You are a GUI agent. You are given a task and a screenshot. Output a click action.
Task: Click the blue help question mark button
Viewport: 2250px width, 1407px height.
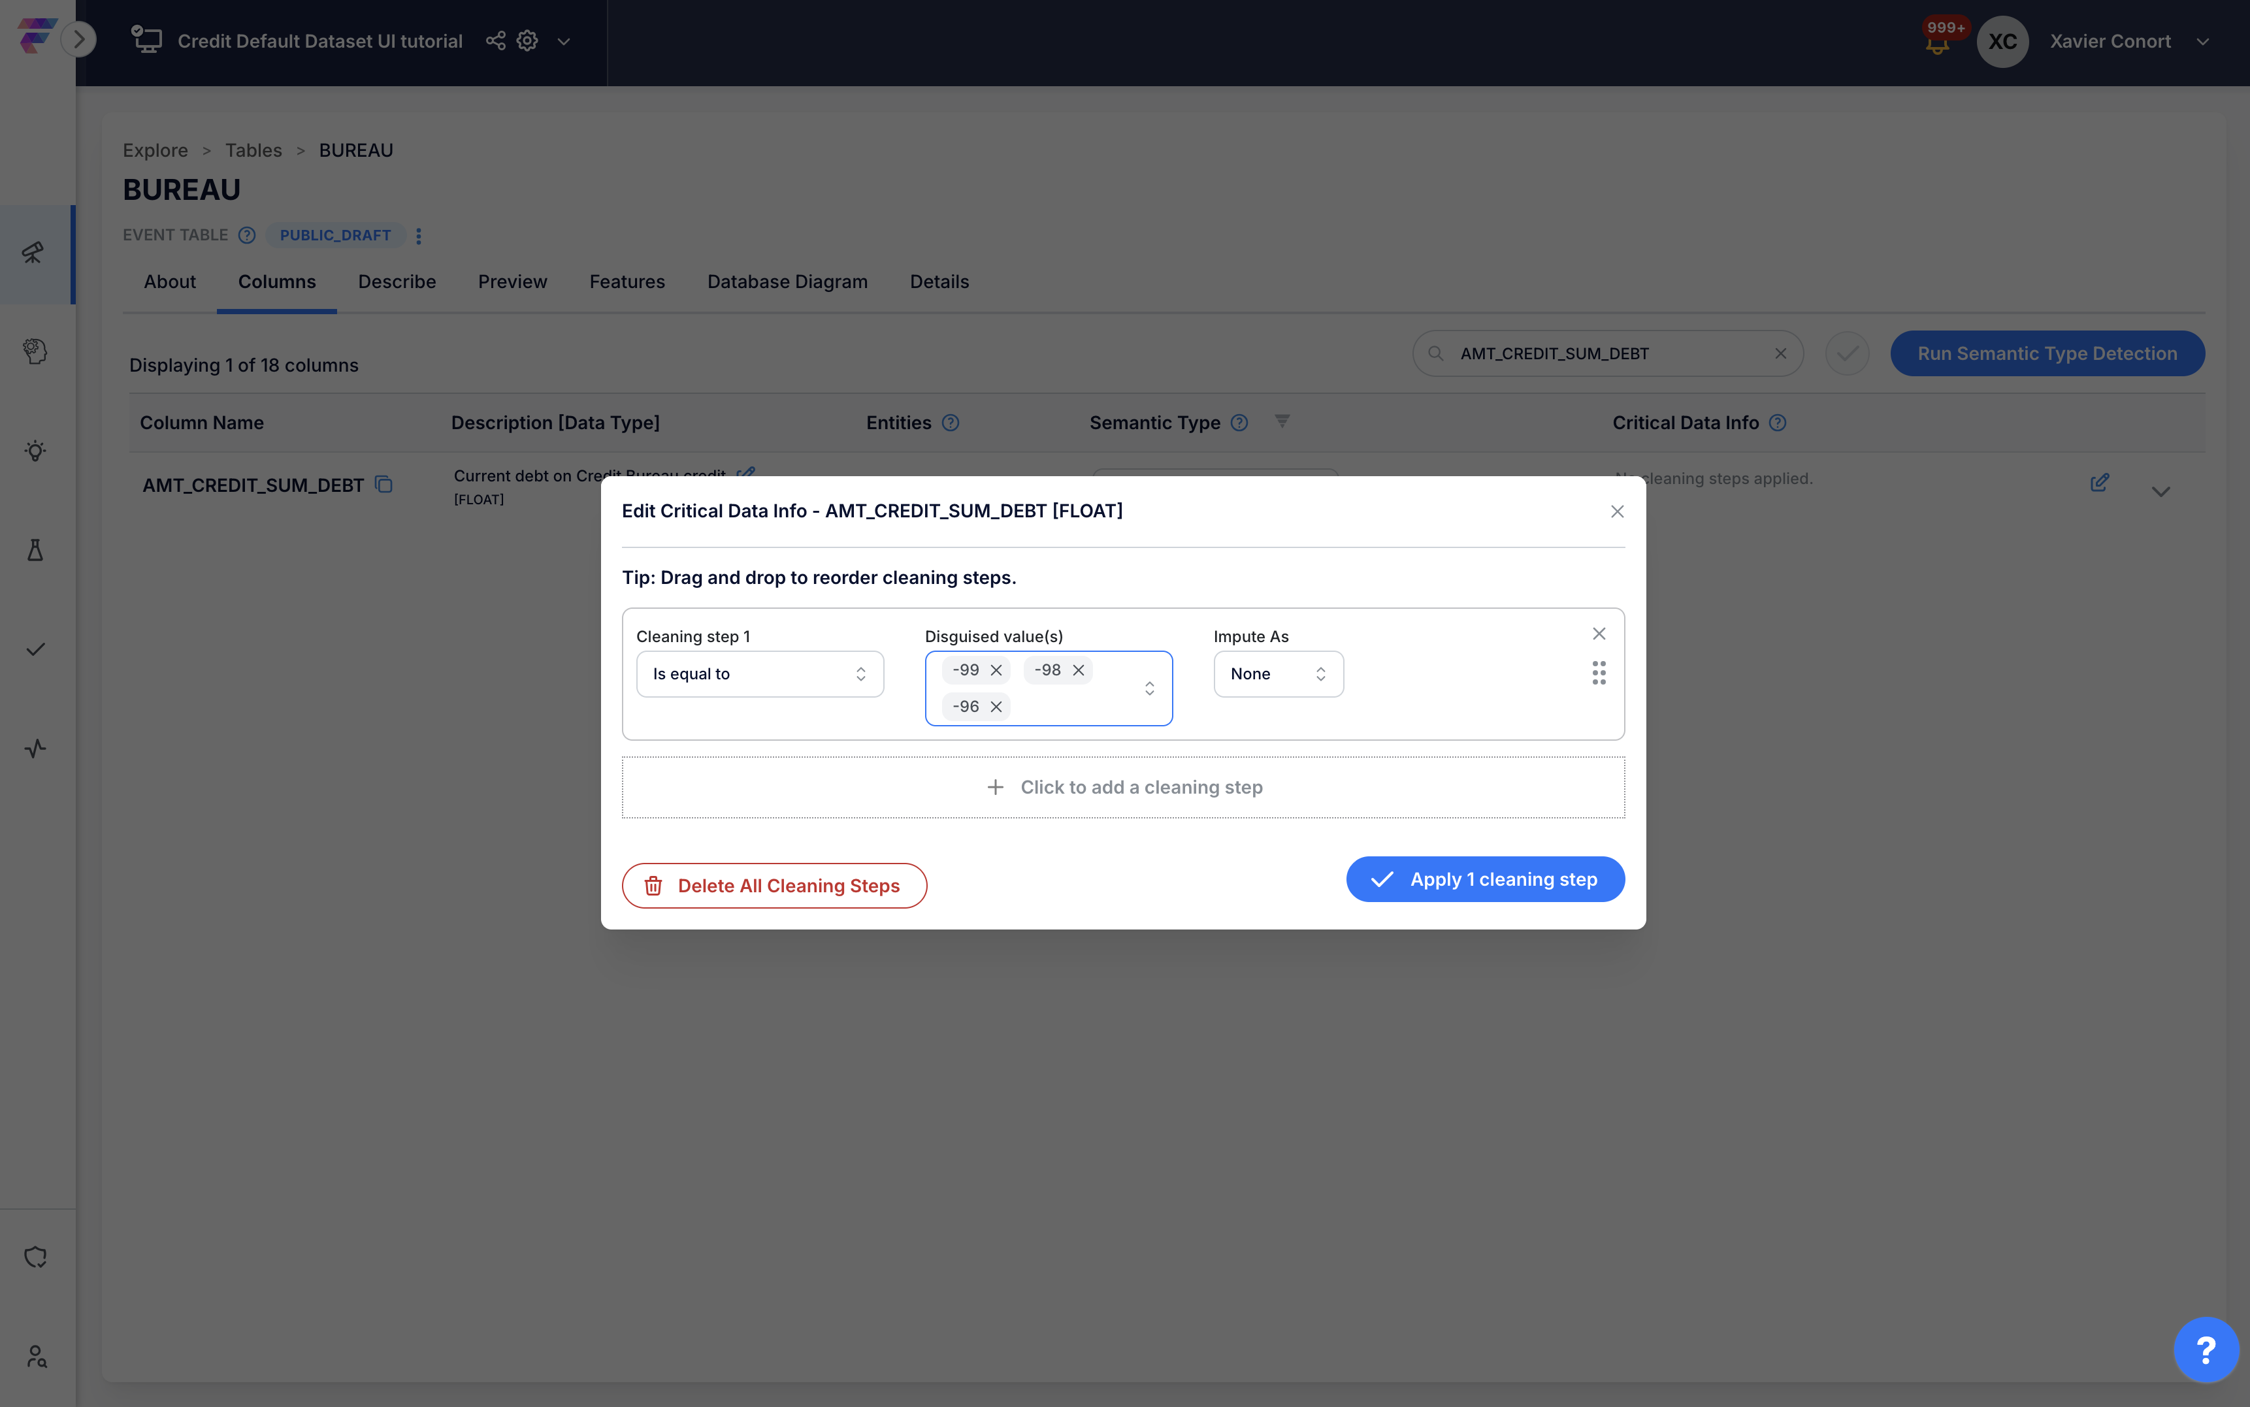[x=2204, y=1350]
